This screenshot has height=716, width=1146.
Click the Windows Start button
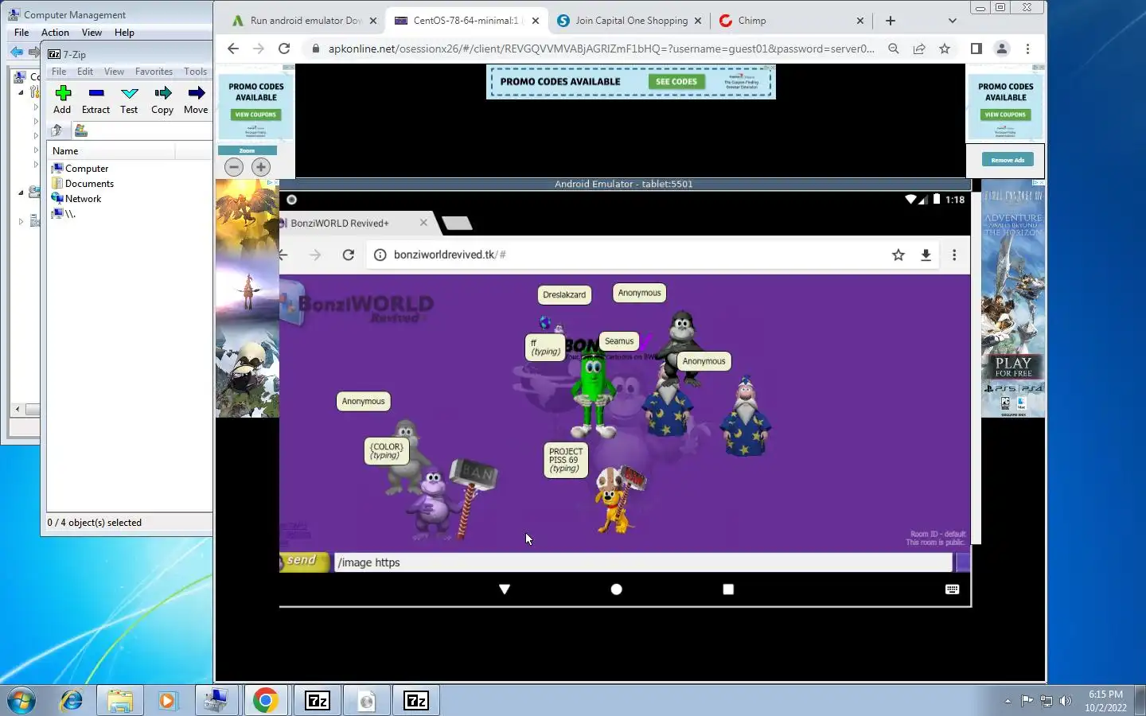coord(21,701)
